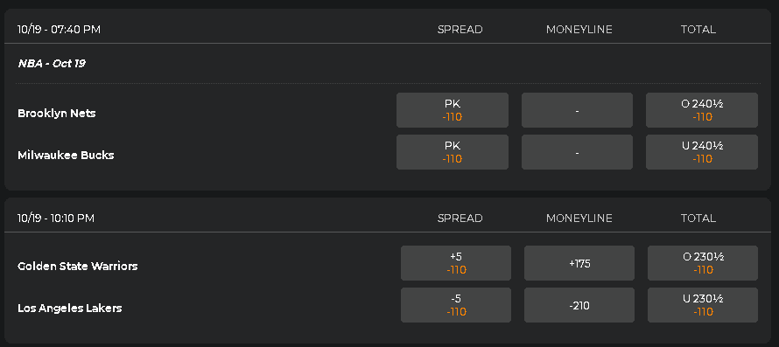Select Brooklyn Nets PK spread bet
Viewport: 779px width, 347px height.
[453, 110]
